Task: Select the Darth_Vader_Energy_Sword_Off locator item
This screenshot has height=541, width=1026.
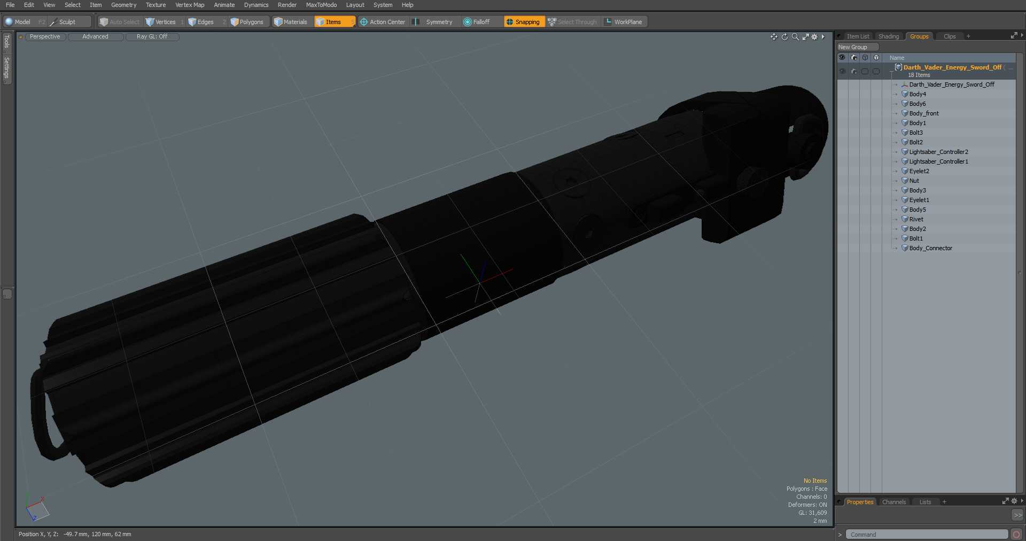Action: [x=952, y=84]
